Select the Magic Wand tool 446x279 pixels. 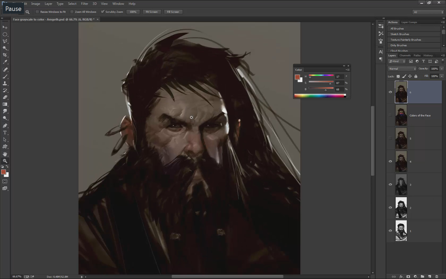point(5,48)
